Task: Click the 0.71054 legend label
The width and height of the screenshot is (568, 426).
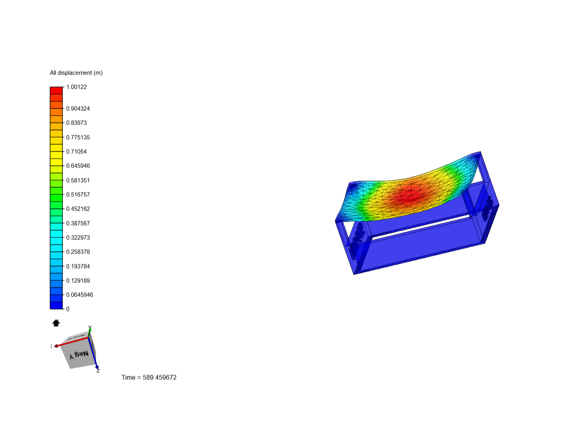Action: click(x=77, y=151)
